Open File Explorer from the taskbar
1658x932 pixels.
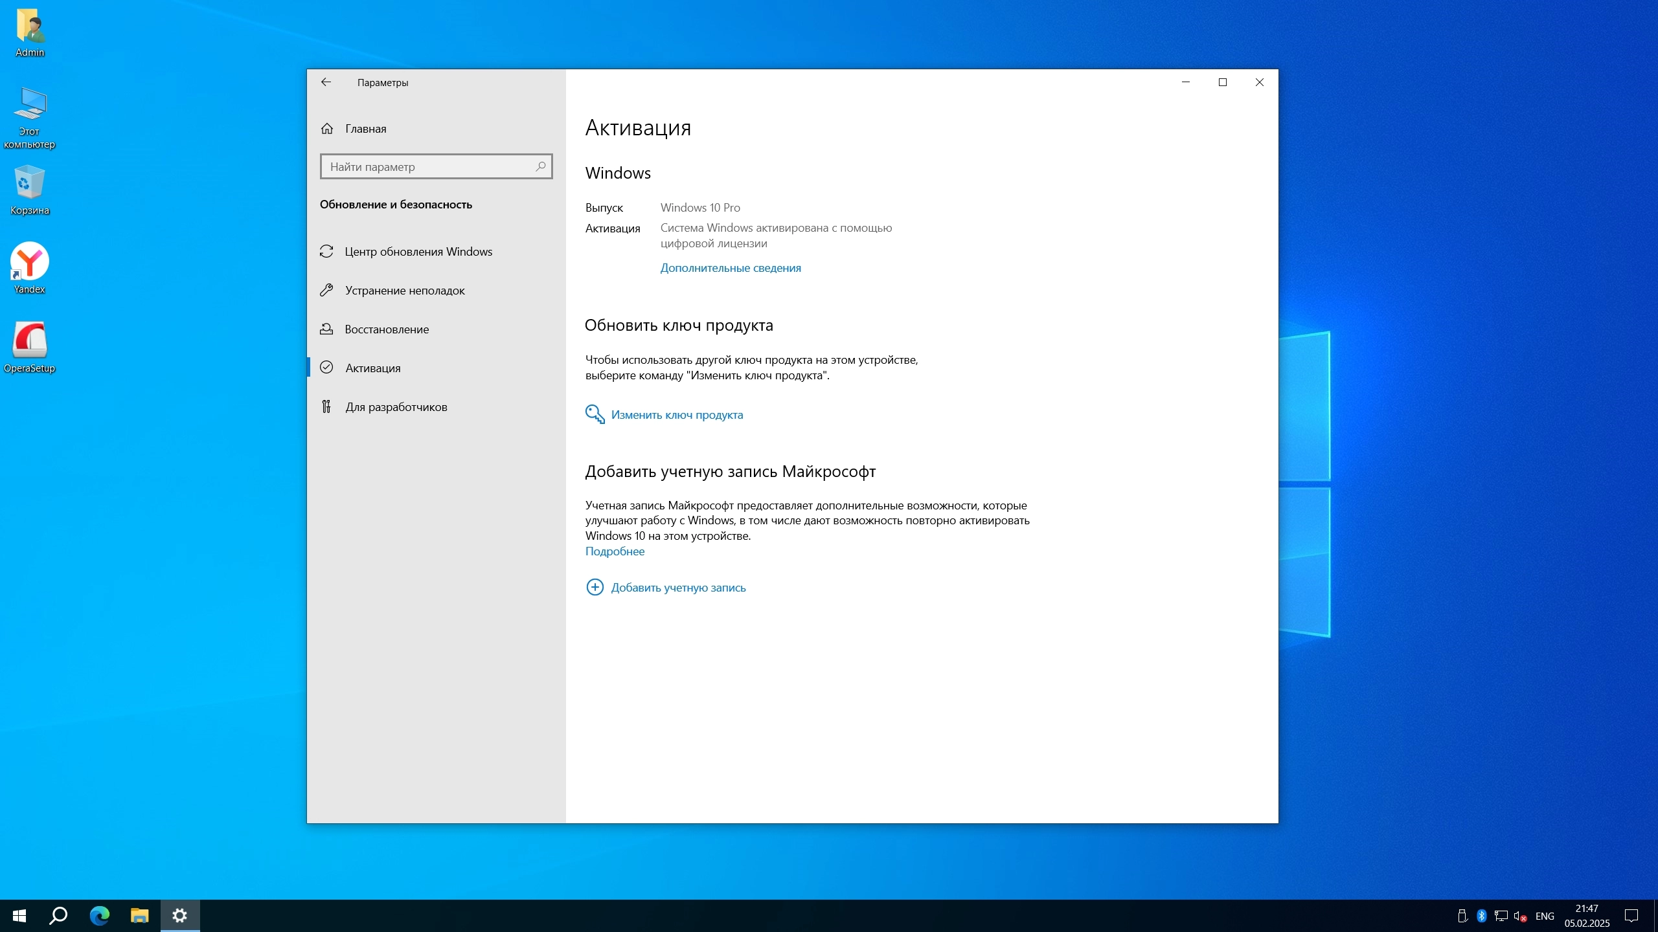coord(139,915)
